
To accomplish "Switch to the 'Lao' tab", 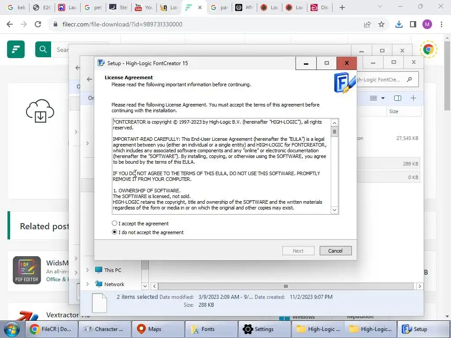I will coord(67,7).
